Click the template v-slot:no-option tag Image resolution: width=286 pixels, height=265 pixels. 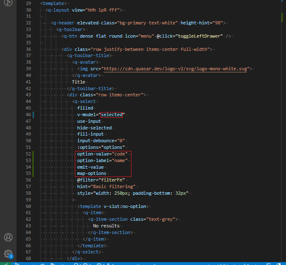click(113, 206)
